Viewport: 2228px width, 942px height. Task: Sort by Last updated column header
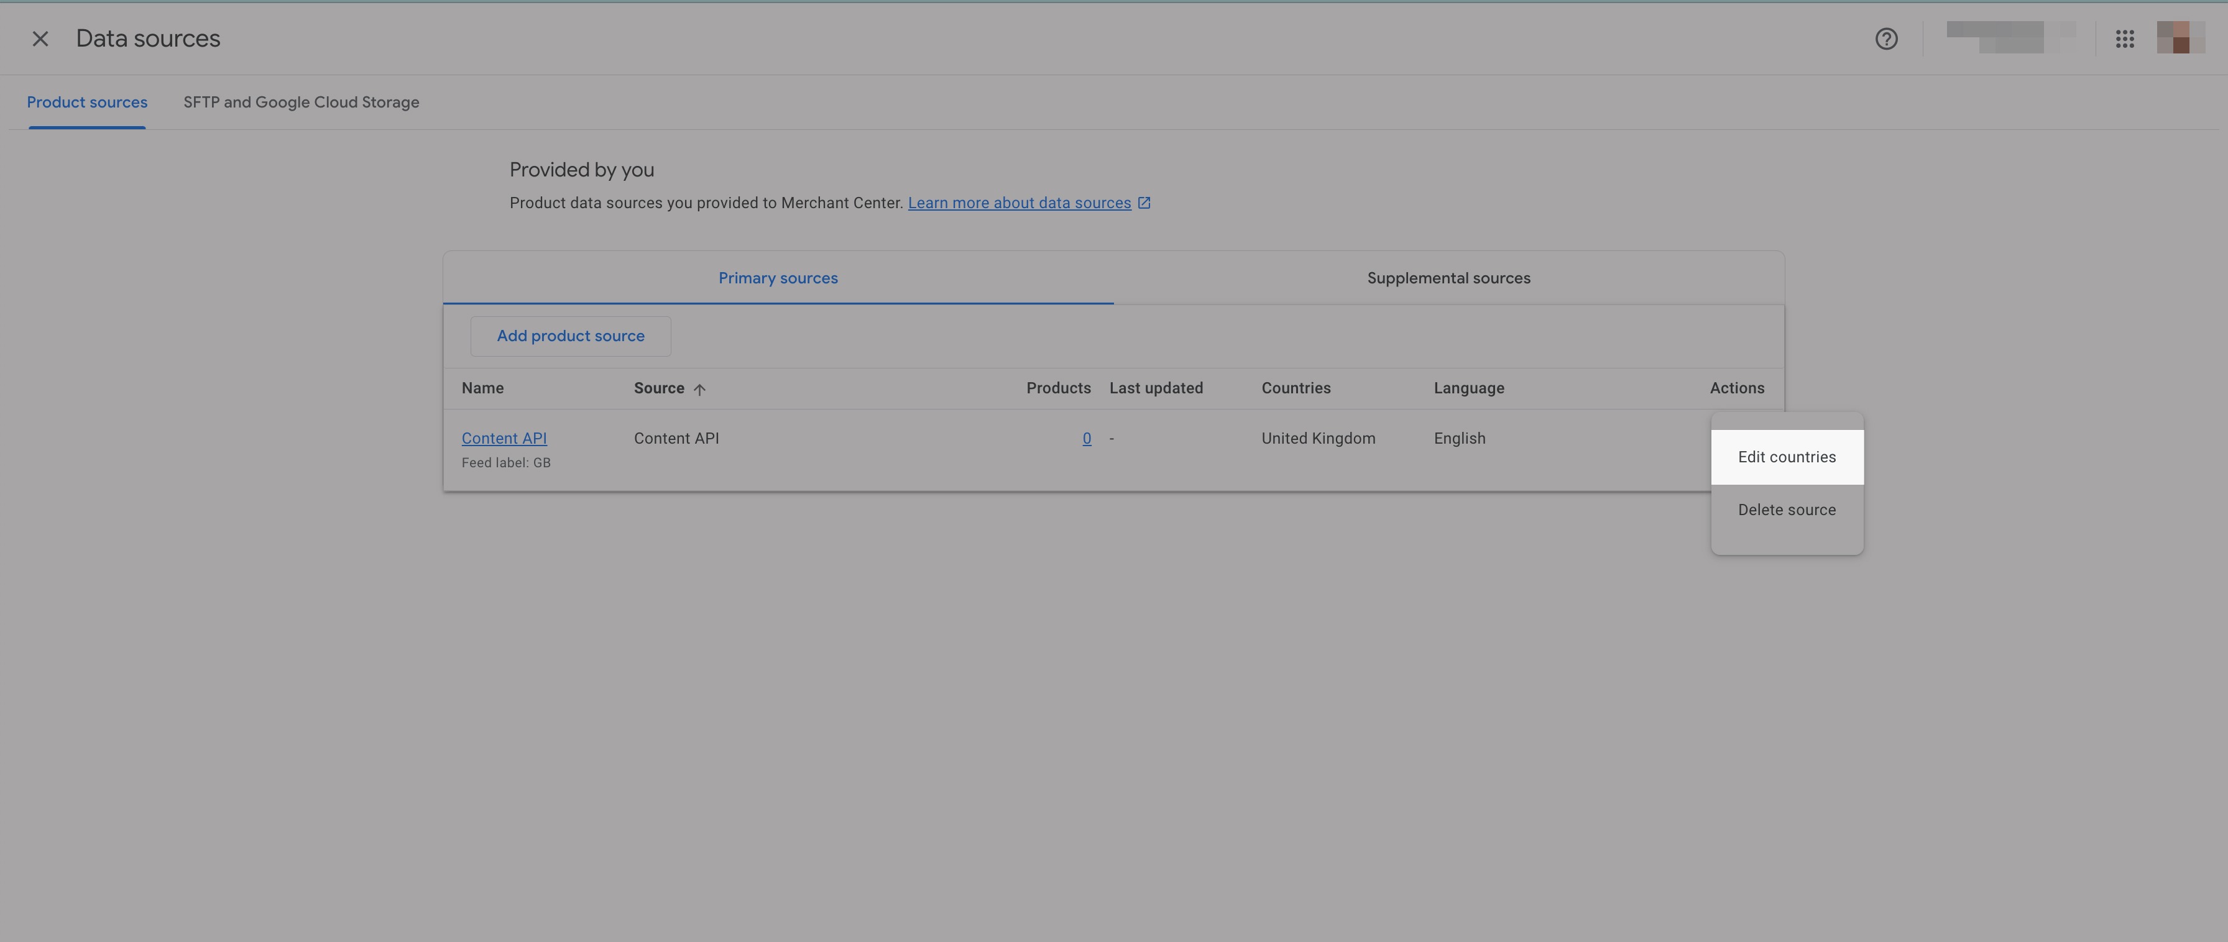1156,389
